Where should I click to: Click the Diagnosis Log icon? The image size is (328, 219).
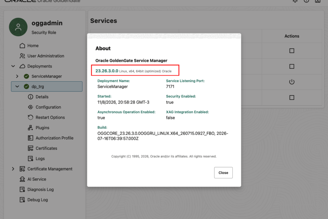point(22,189)
